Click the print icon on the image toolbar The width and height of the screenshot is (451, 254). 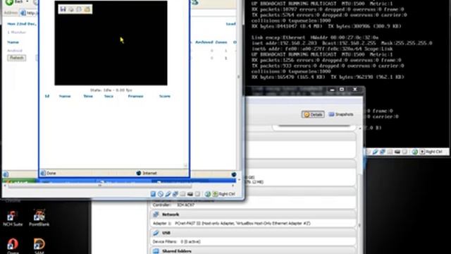[70, 9]
